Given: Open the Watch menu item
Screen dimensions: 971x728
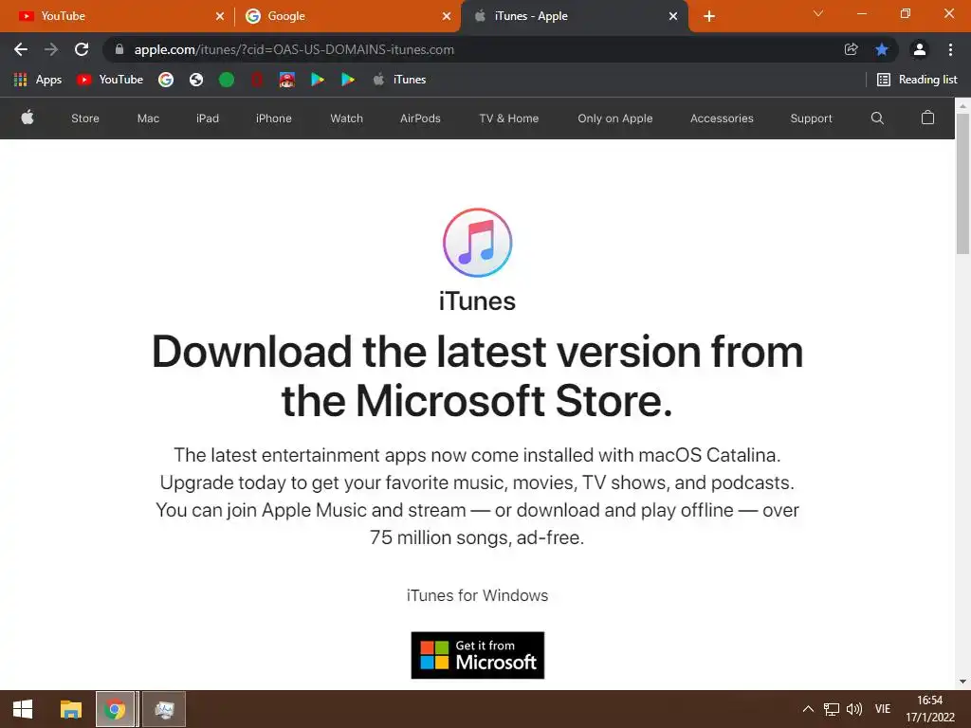Looking at the screenshot, I should click(347, 118).
